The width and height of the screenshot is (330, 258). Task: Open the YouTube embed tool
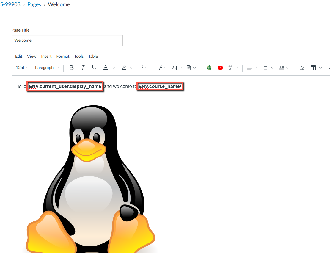pos(220,68)
